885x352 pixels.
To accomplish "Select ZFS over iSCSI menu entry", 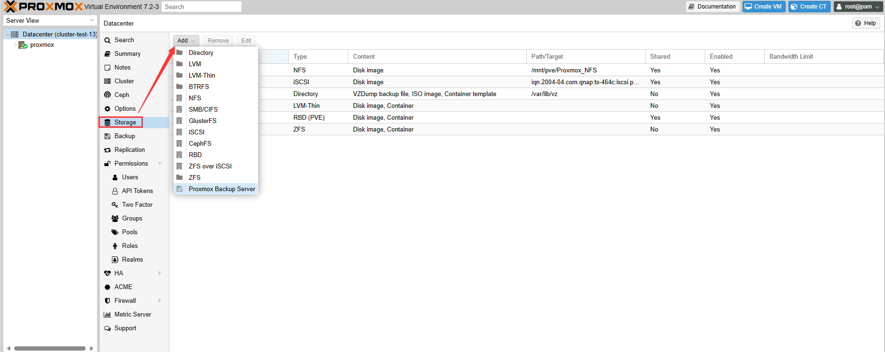I will [216, 166].
